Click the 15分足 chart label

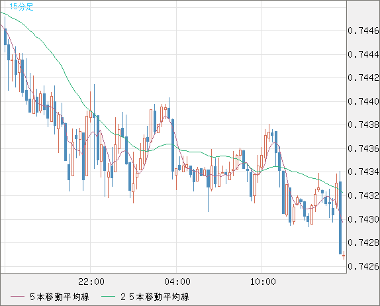pyautogui.click(x=21, y=7)
